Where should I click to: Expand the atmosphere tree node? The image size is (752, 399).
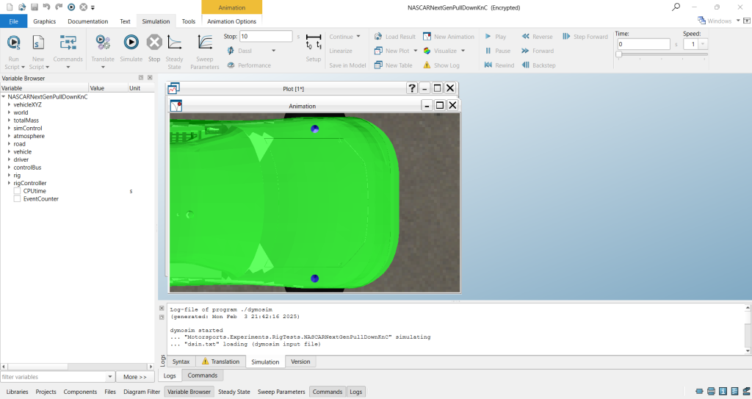click(9, 136)
